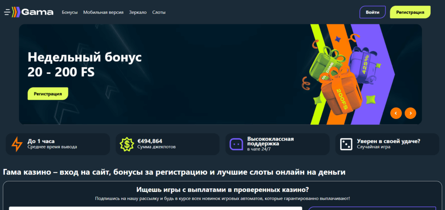Screen dimensions: 445x210
Task: Click the 'Сумма джекпотов' label
Action: [156, 147]
